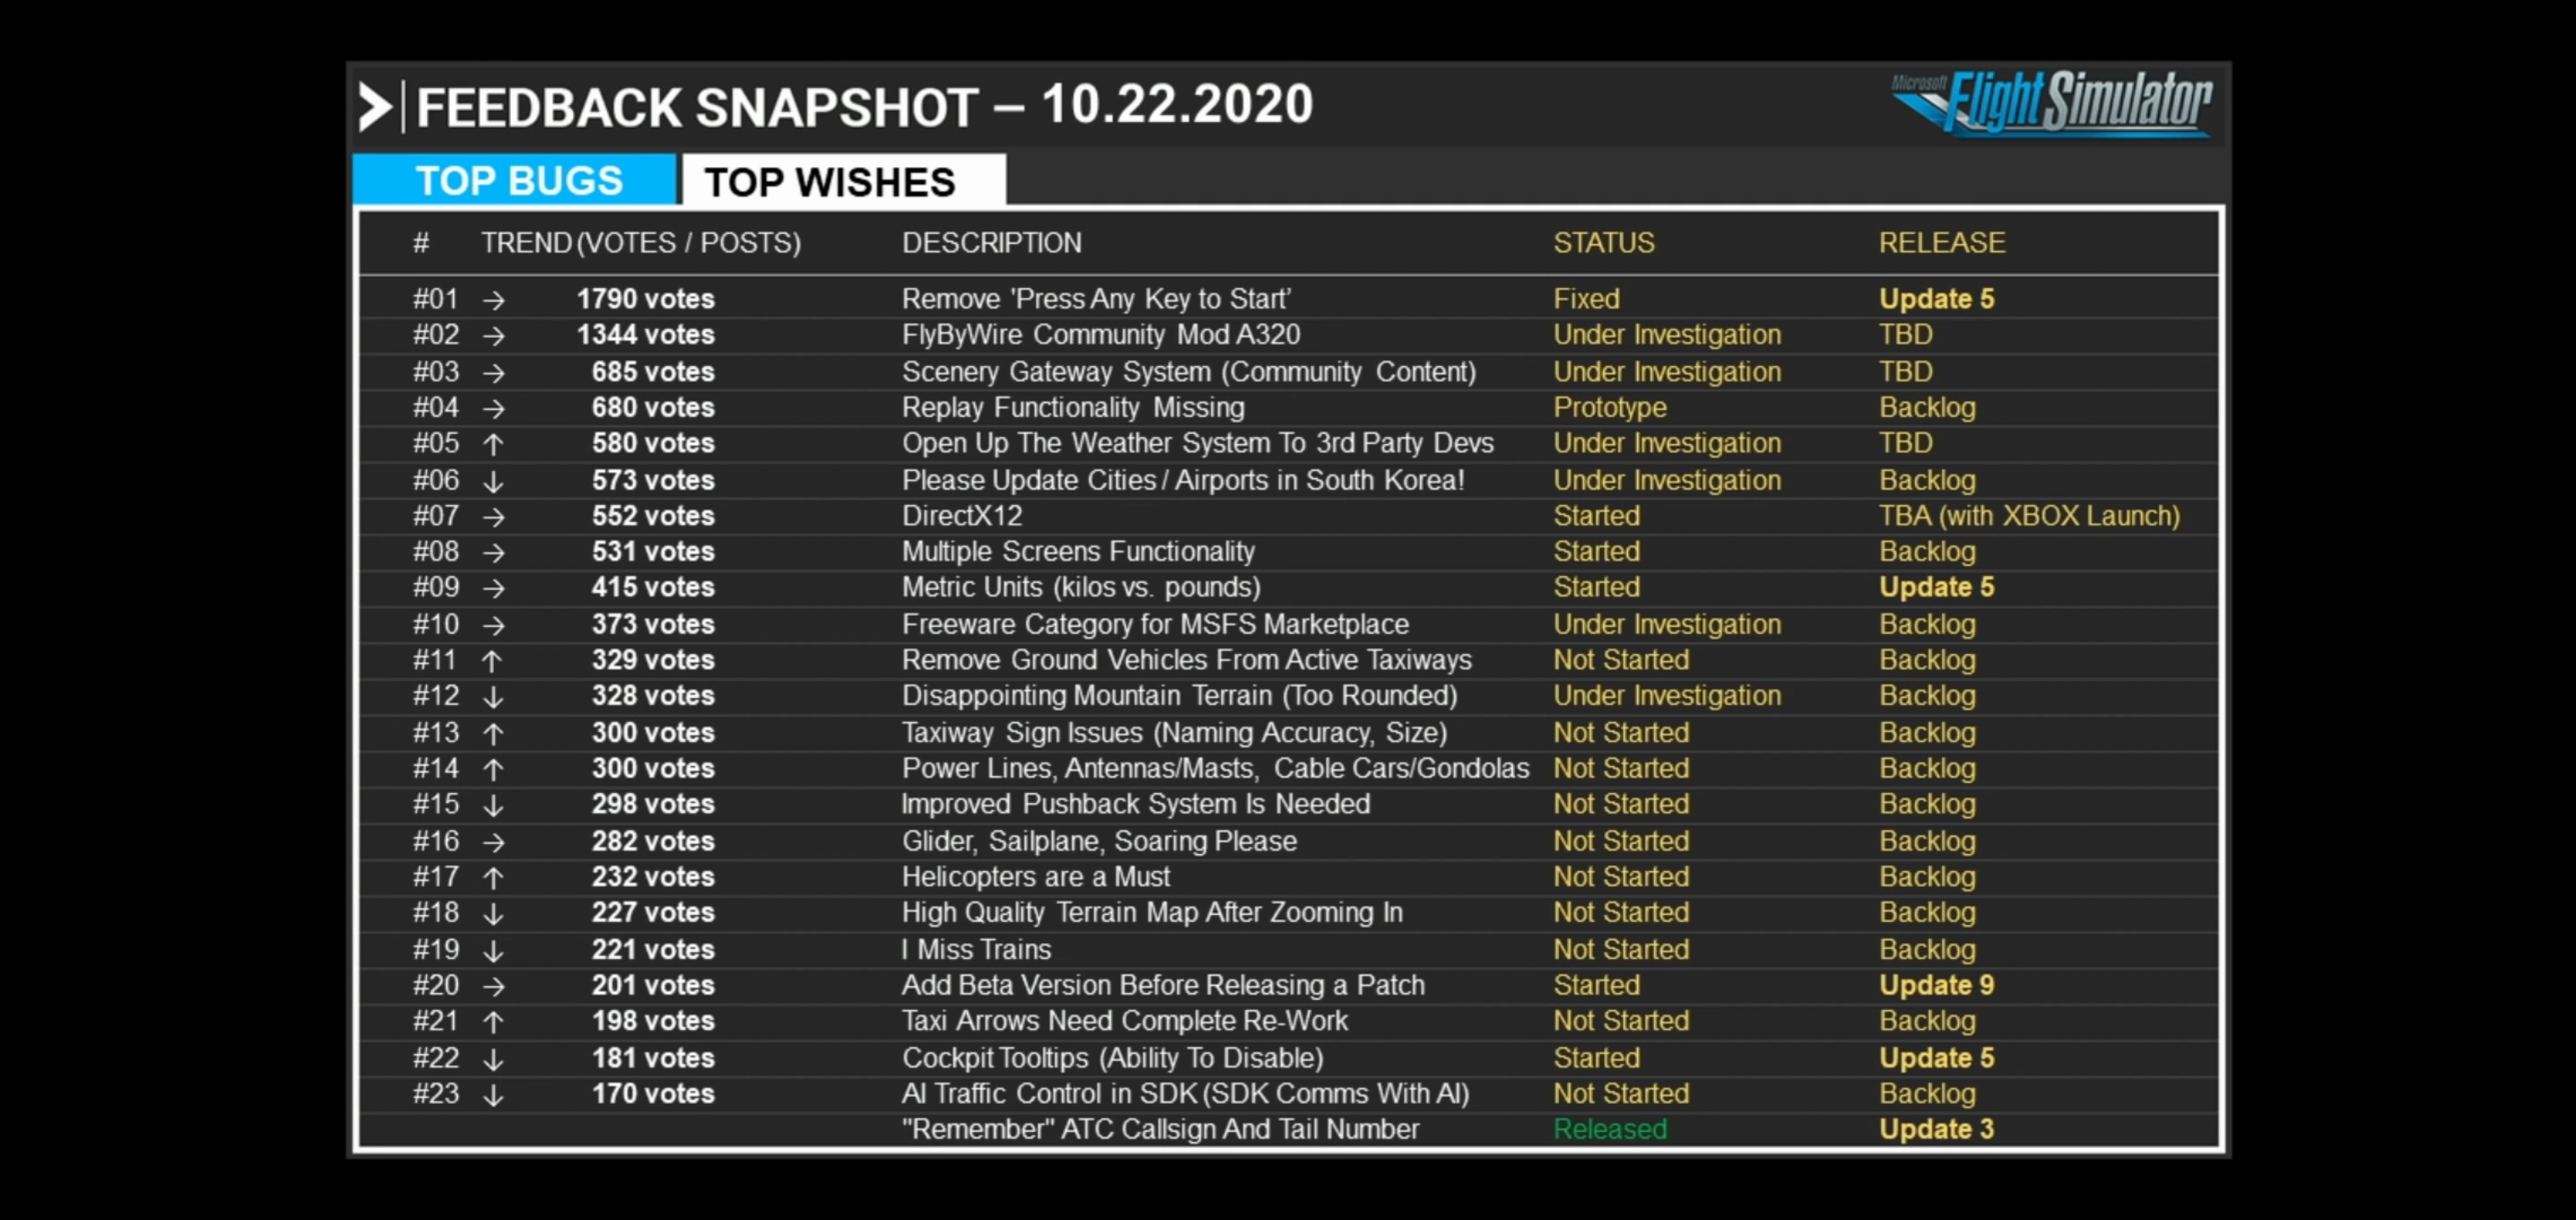
Task: Click Update 9 release for row #20
Action: tap(1935, 985)
